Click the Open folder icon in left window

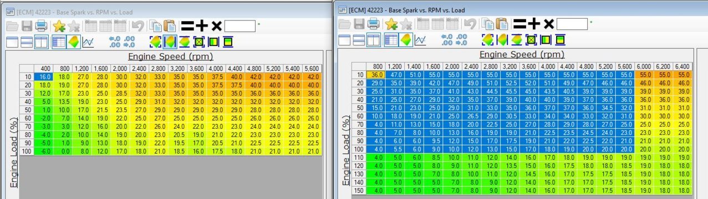12,25
